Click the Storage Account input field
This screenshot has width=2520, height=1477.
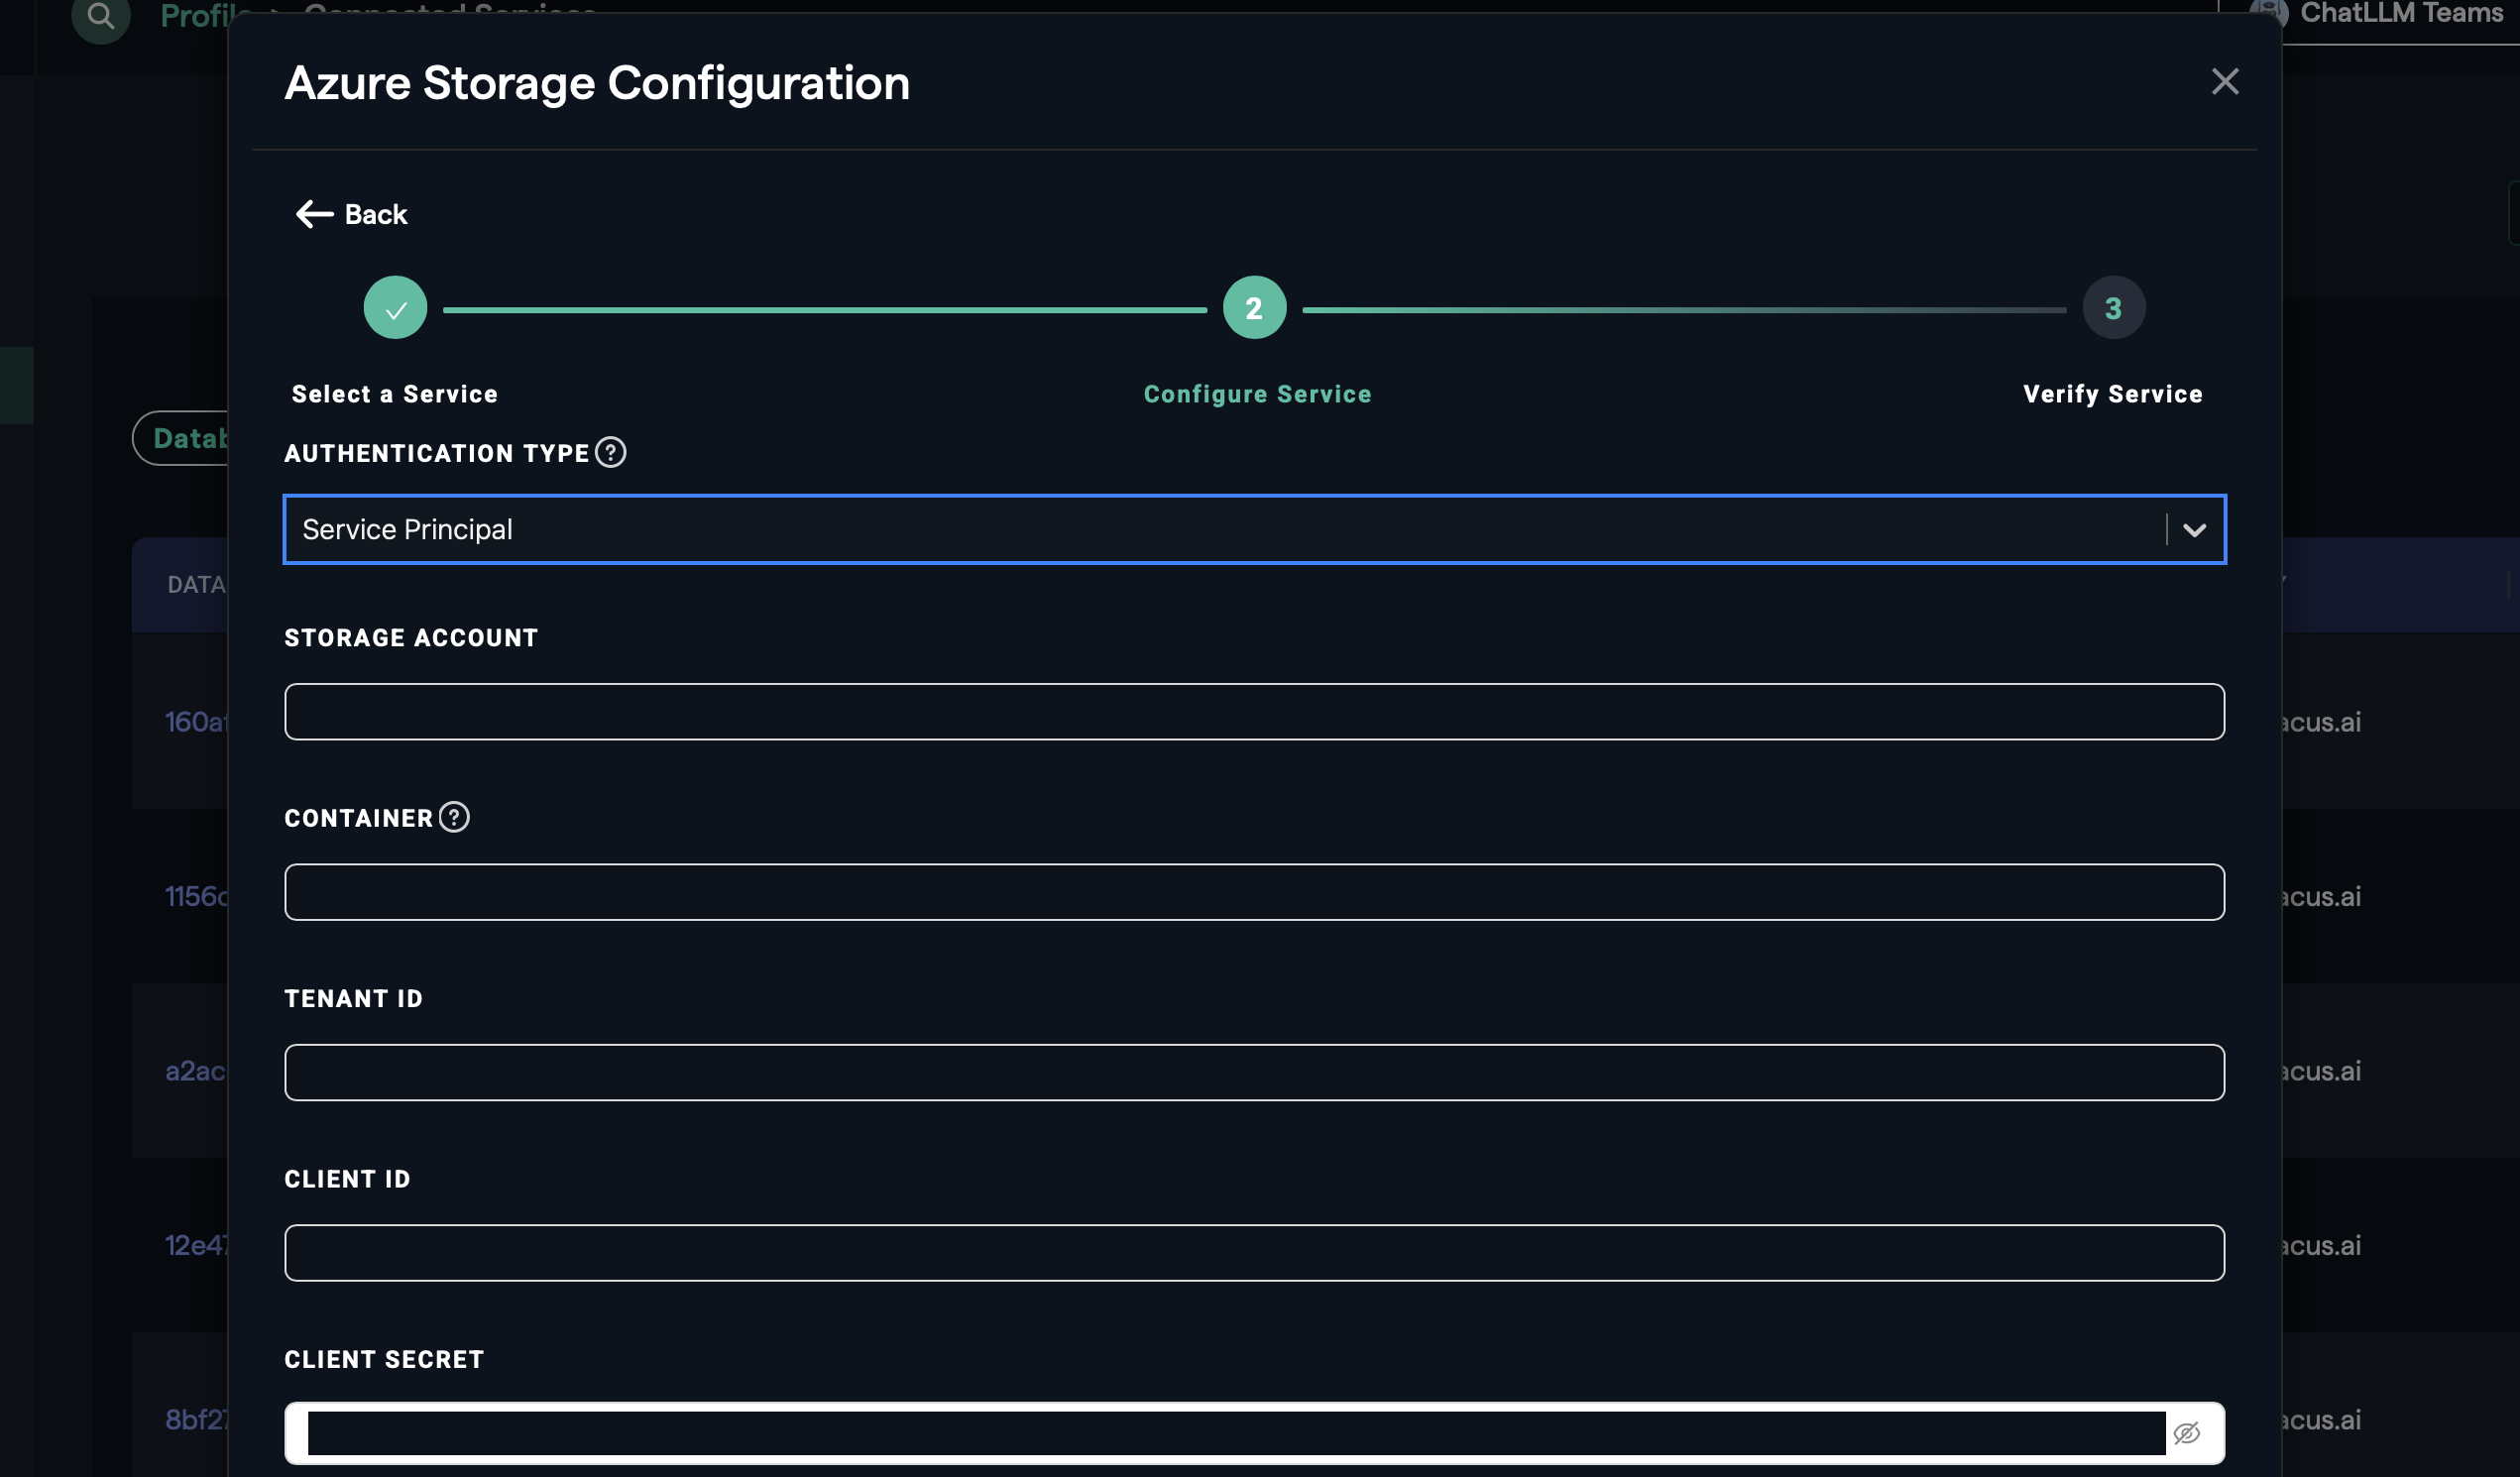coord(1254,712)
